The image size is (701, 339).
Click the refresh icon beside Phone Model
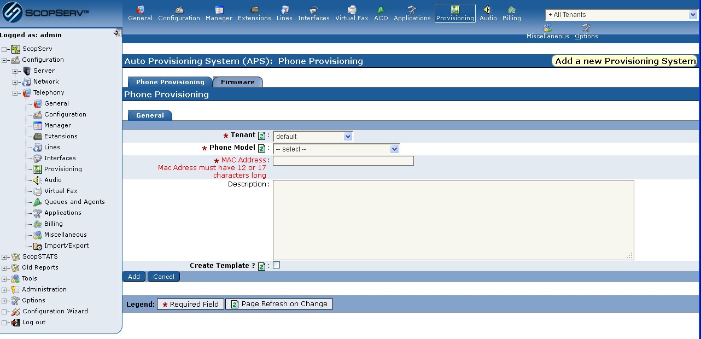[x=261, y=148]
